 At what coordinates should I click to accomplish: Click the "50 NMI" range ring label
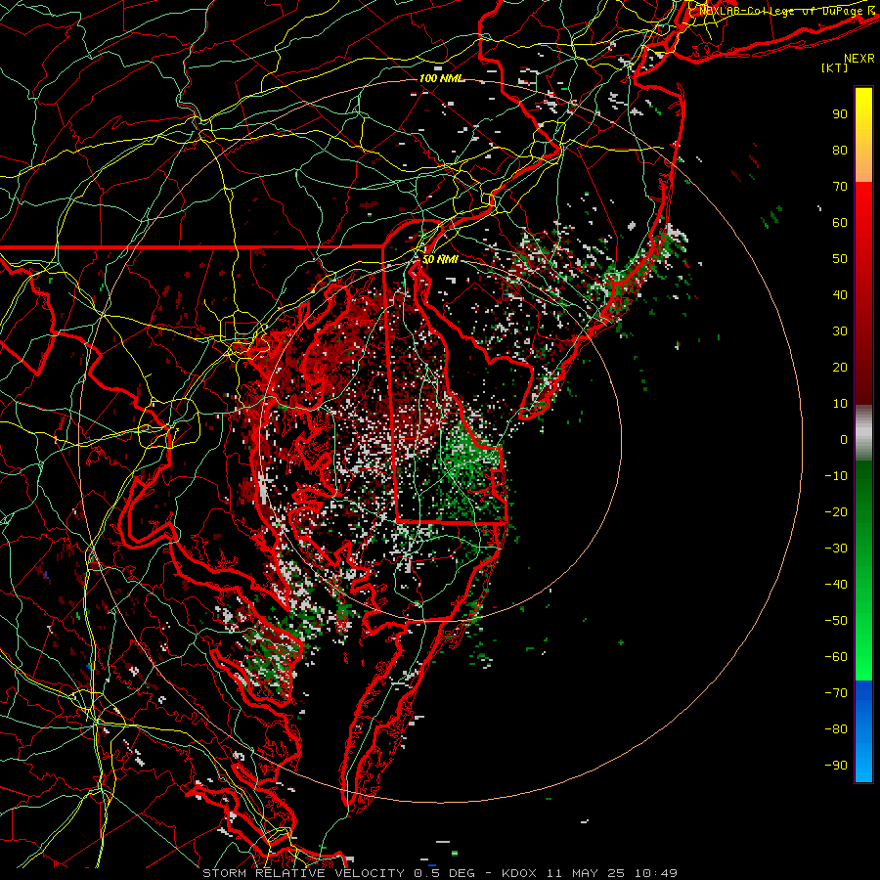[x=440, y=259]
